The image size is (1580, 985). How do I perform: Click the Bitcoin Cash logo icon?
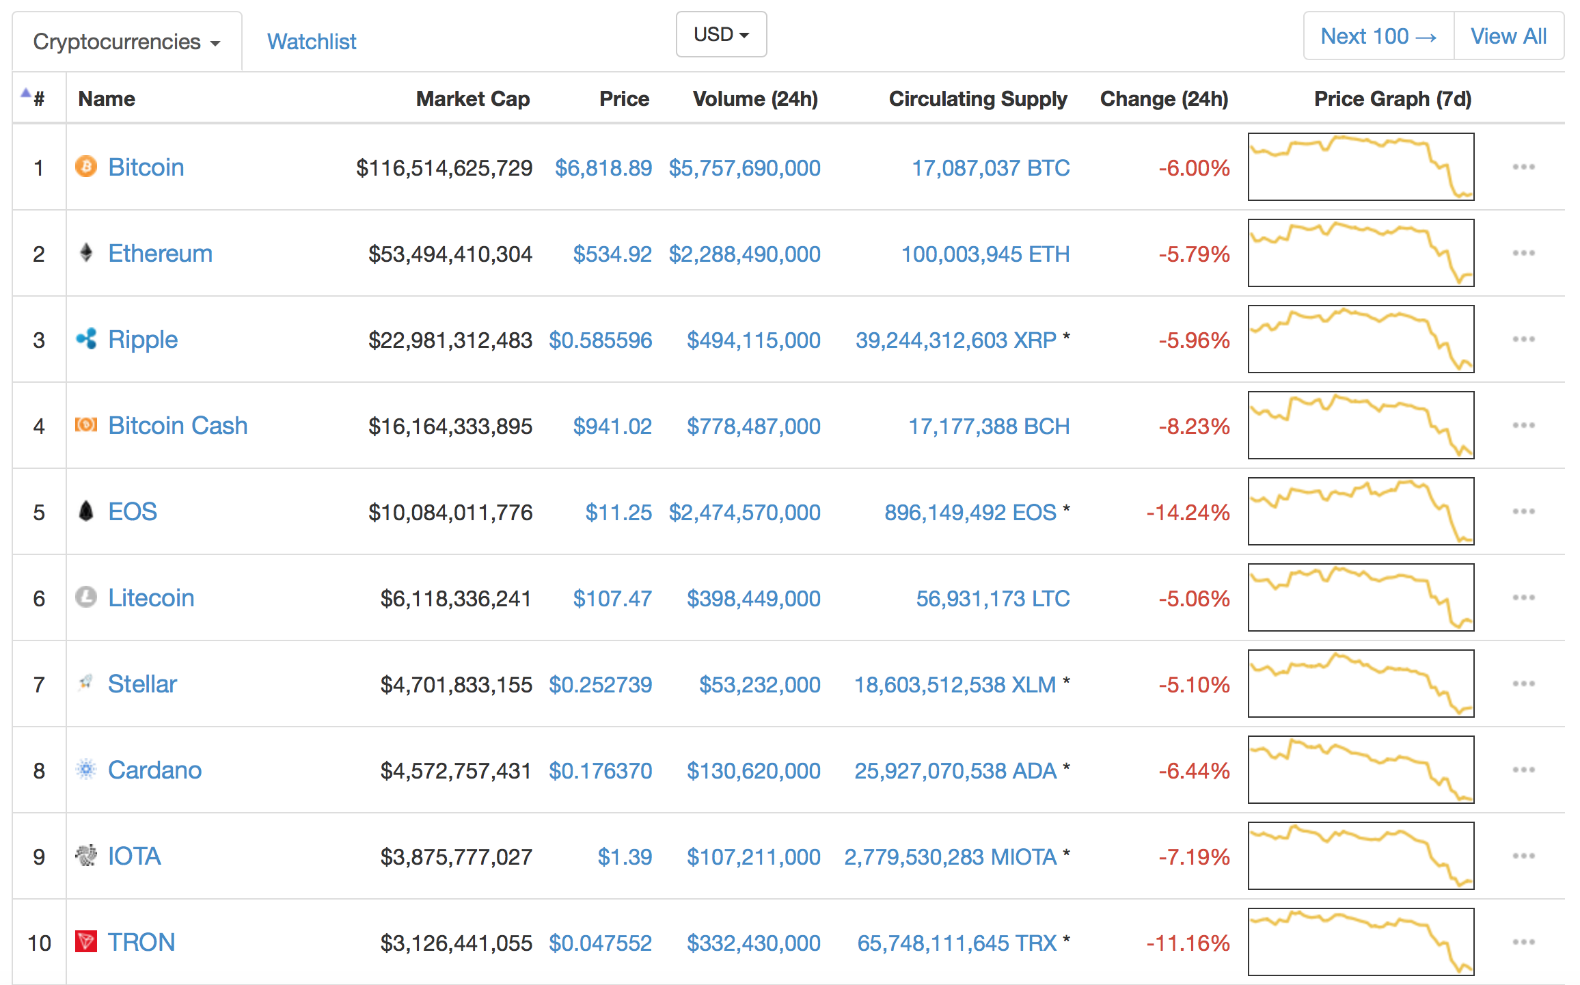click(x=85, y=425)
